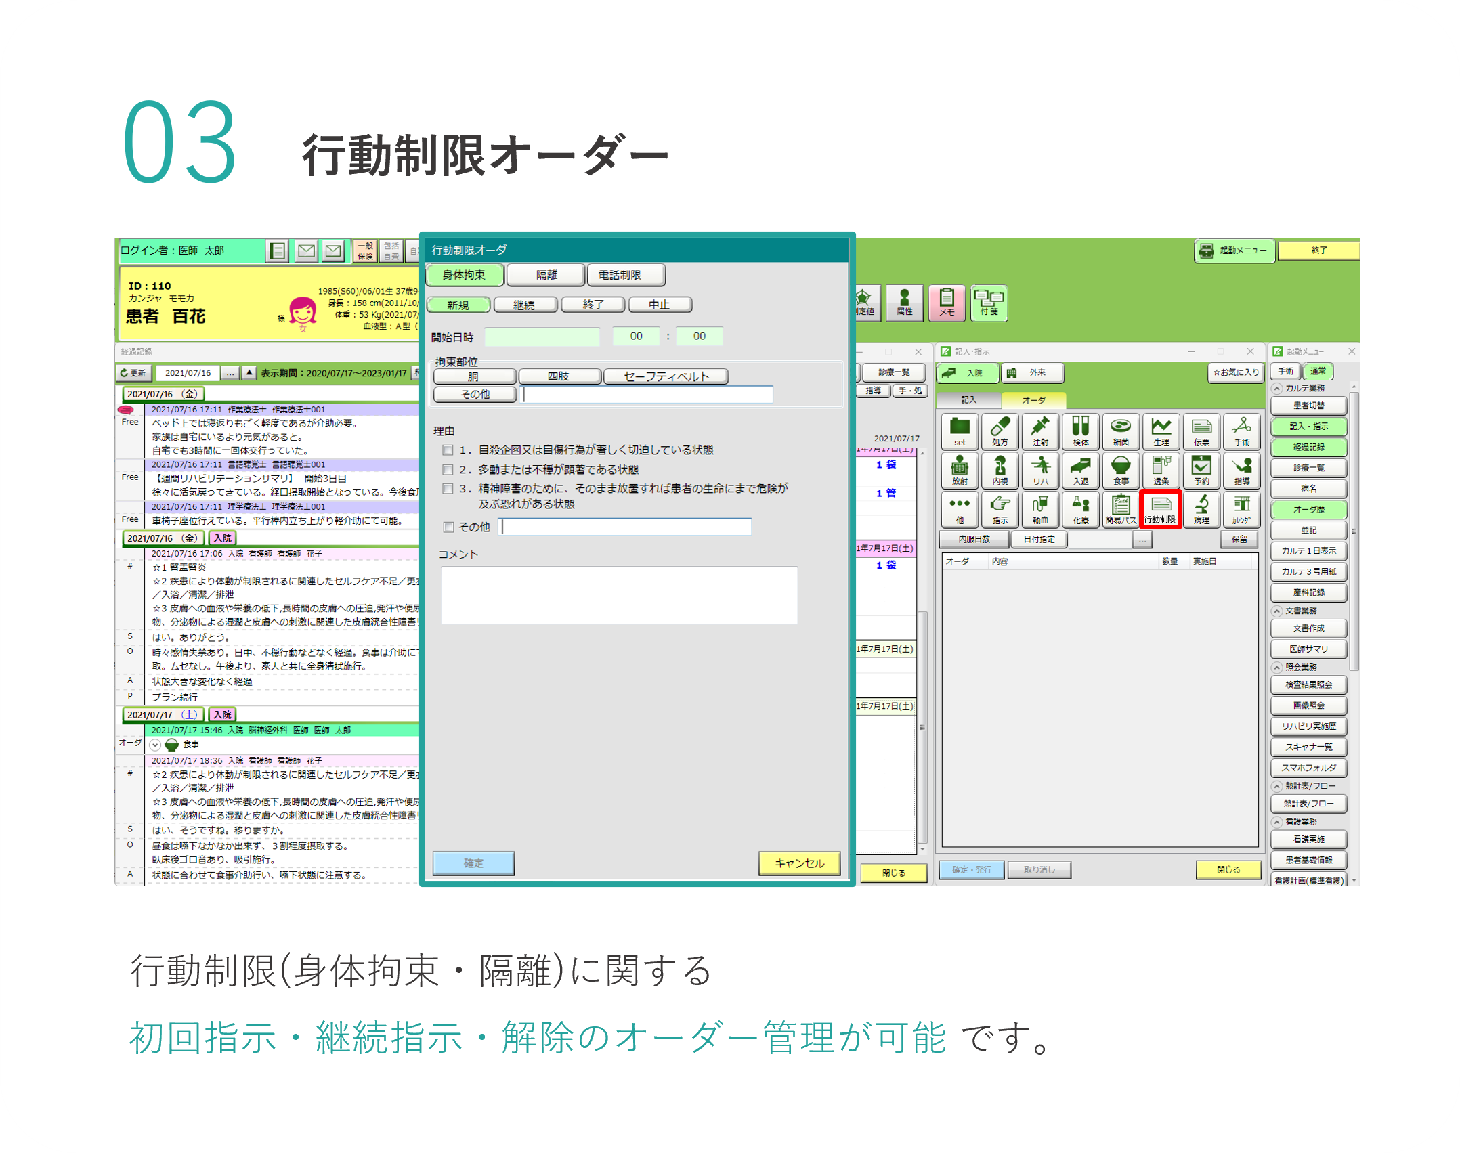Screen dimensions: 1460x1153
Task: Select the 中止 order type tab
Action: click(x=660, y=305)
